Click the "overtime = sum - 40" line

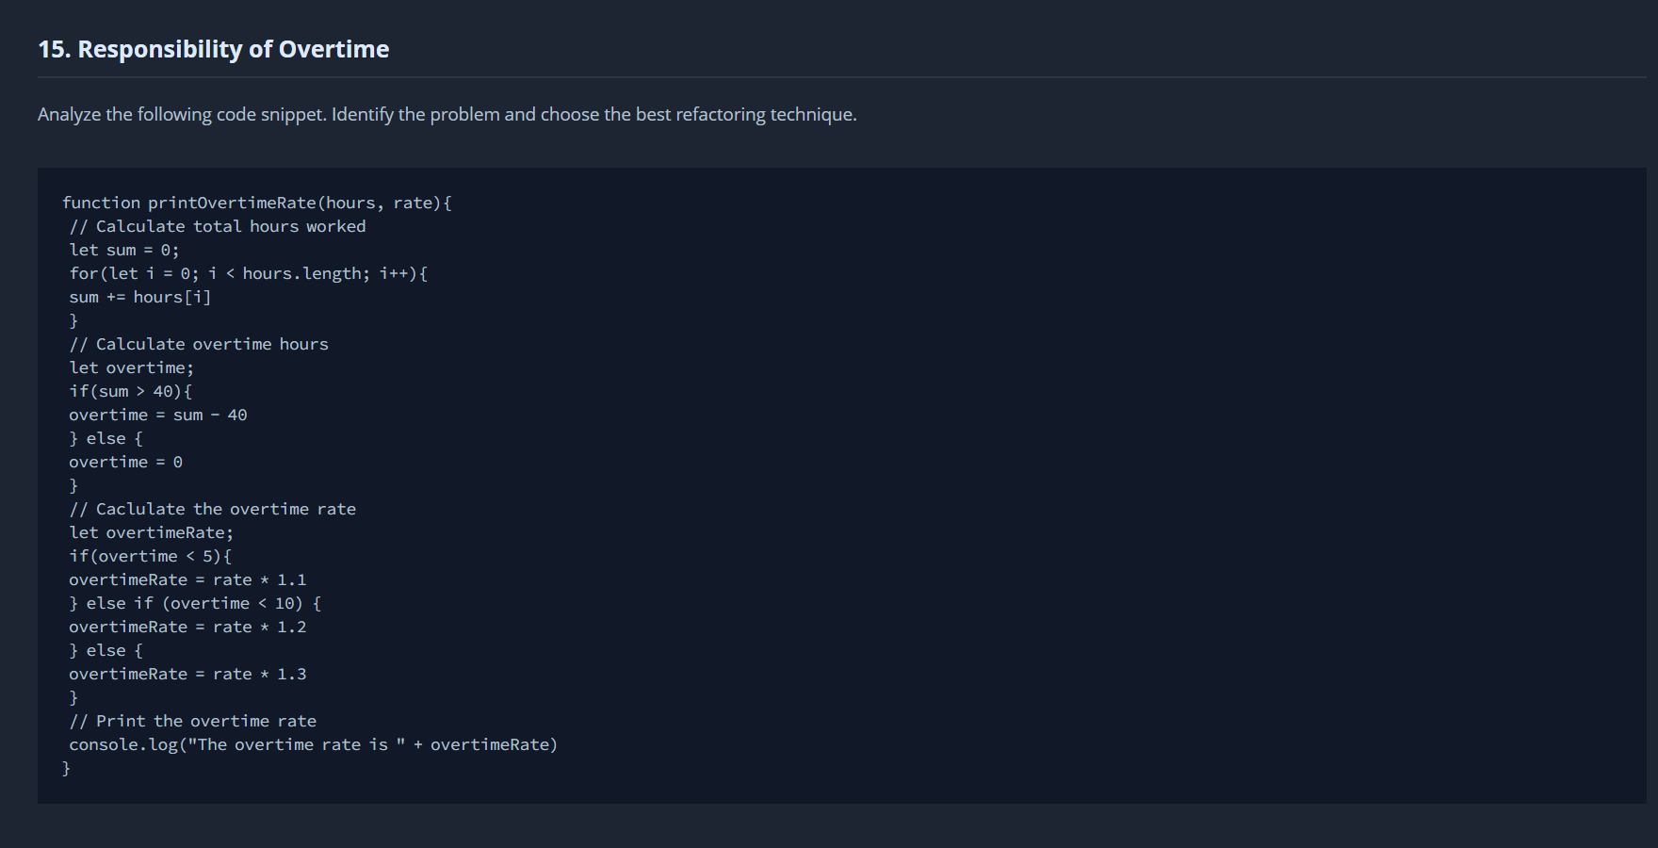tap(157, 415)
